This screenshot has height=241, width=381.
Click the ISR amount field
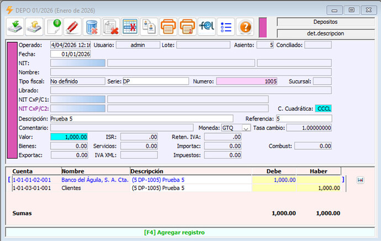click(x=139, y=137)
